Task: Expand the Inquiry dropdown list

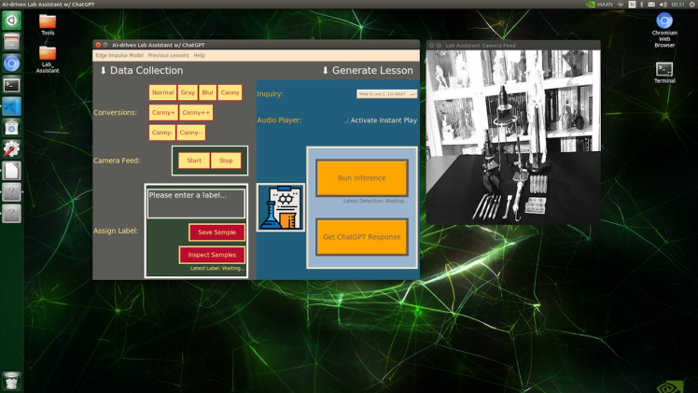Action: tap(386, 94)
